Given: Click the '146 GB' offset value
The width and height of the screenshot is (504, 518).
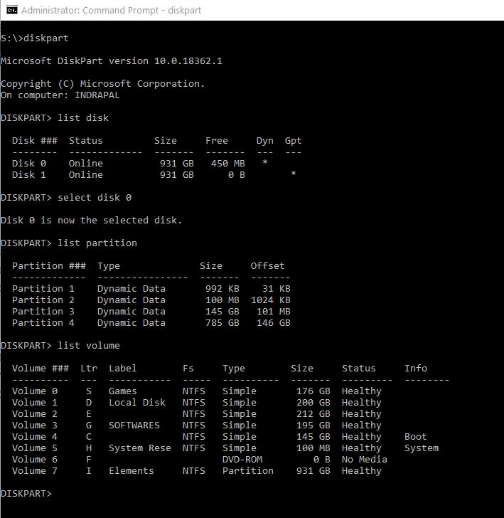Looking at the screenshot, I should [274, 323].
